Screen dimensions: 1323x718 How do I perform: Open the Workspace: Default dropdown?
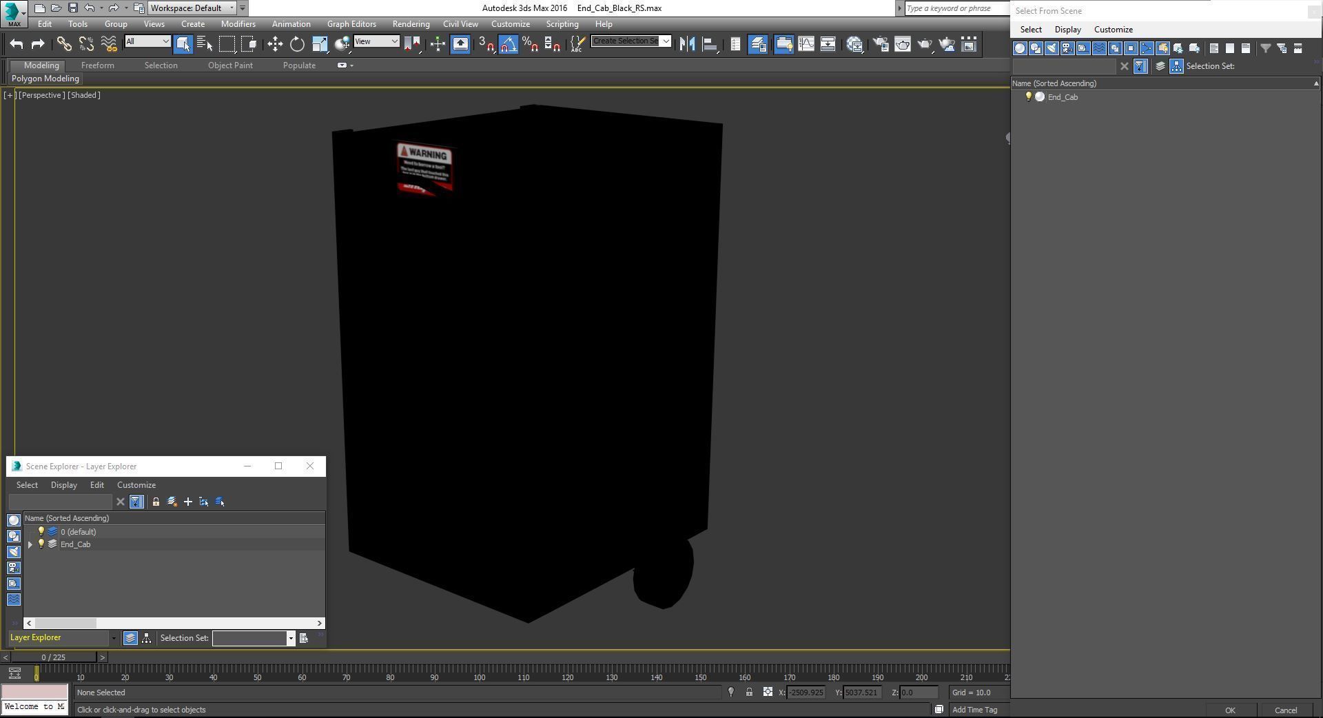tap(192, 8)
